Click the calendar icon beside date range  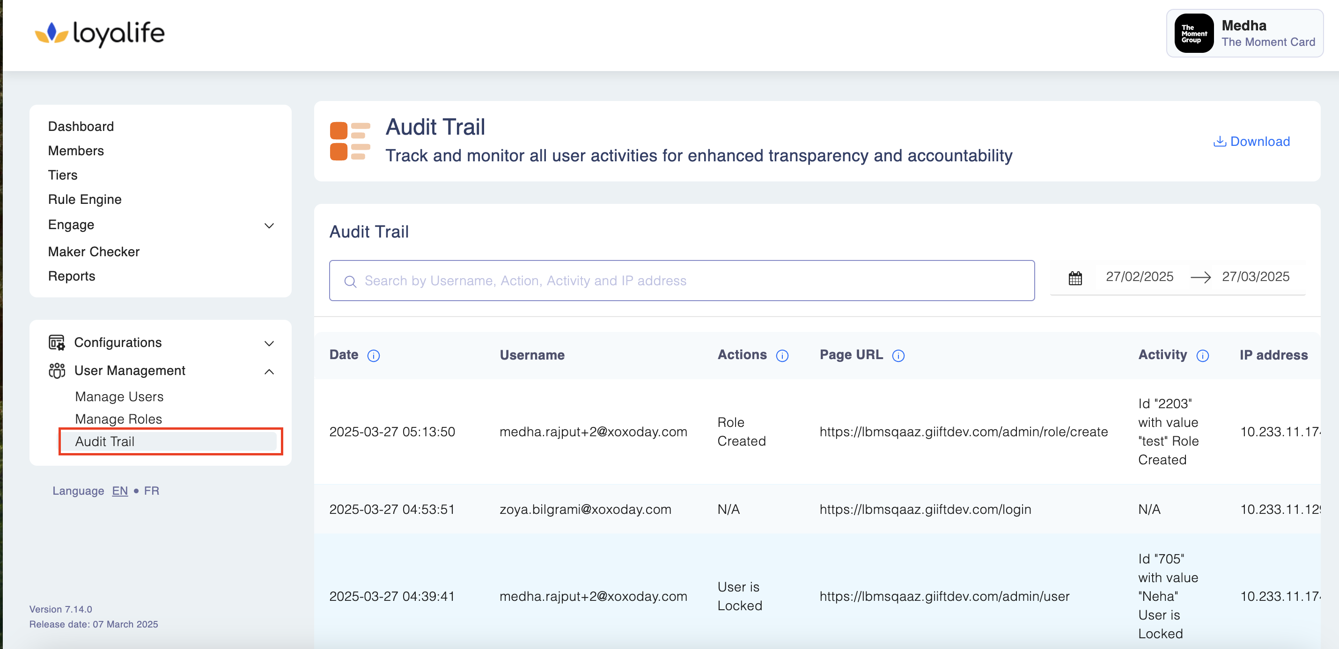pos(1074,278)
